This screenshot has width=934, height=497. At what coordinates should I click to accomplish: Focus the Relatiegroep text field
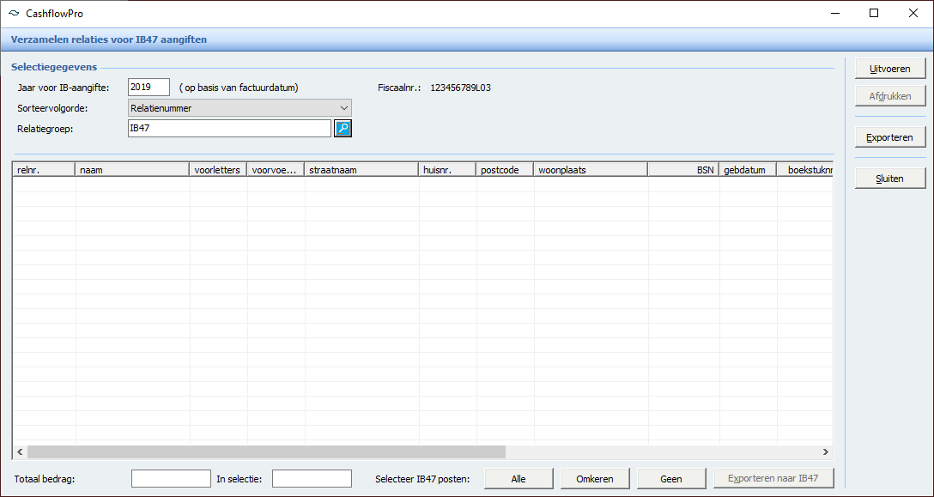[x=228, y=128]
